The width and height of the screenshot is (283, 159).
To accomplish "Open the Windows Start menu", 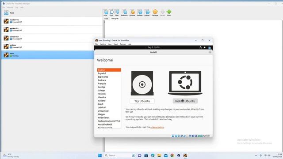I will tap(100, 155).
